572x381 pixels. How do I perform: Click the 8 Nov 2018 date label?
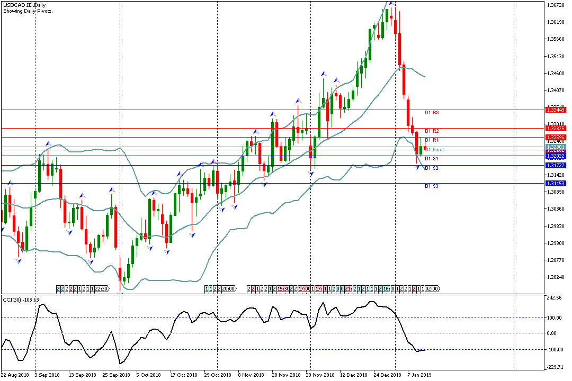point(251,375)
